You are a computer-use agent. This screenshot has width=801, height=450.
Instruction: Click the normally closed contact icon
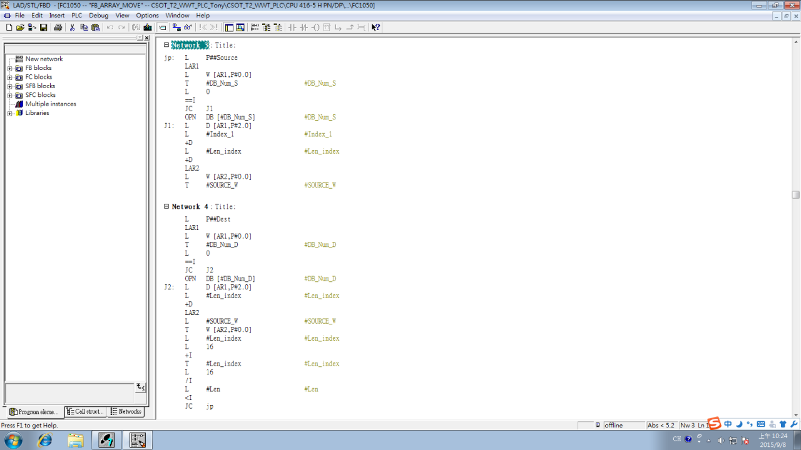(x=304, y=27)
